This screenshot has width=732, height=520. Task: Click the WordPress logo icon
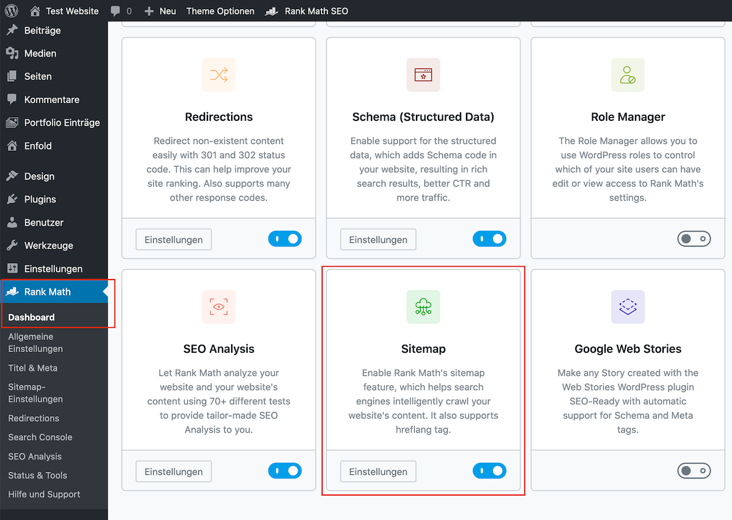[x=12, y=11]
